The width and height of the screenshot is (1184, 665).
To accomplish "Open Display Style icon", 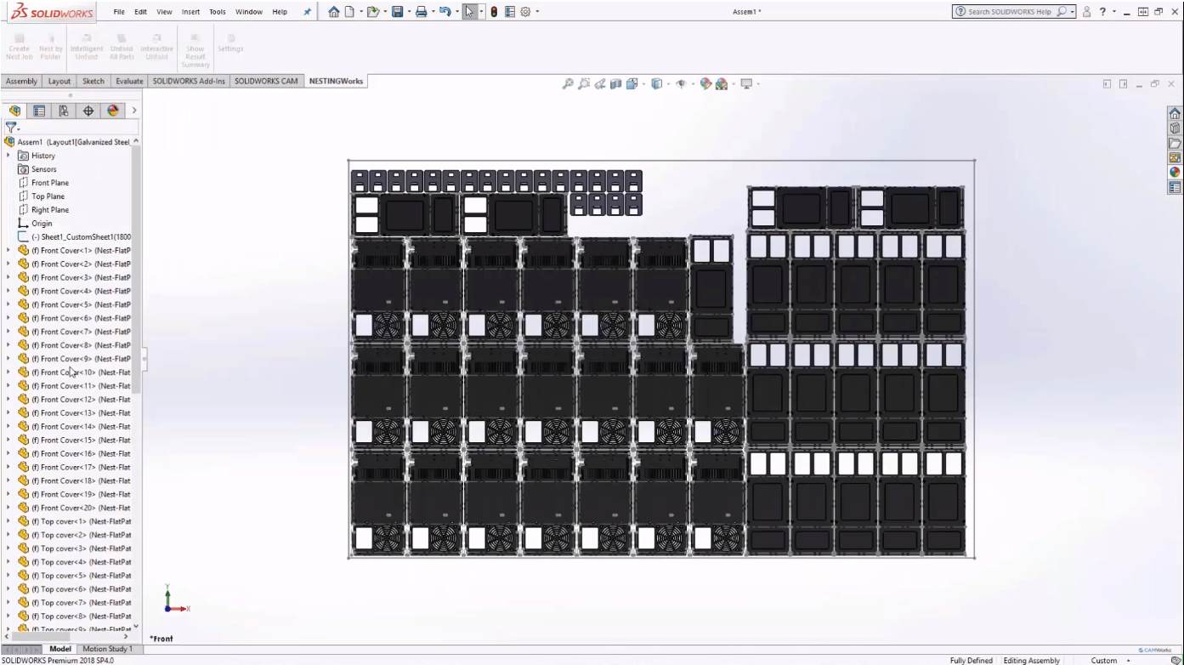I will (656, 83).
